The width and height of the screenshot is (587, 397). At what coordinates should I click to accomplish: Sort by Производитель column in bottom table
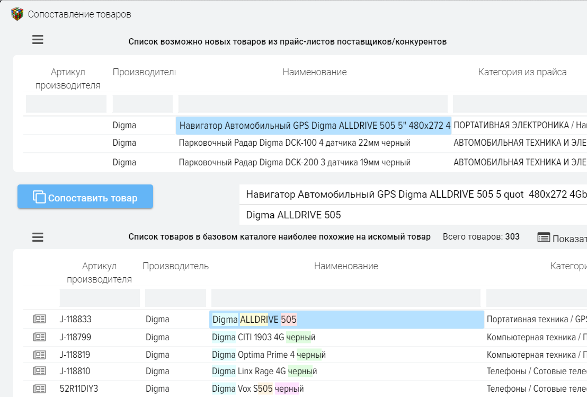point(175,266)
